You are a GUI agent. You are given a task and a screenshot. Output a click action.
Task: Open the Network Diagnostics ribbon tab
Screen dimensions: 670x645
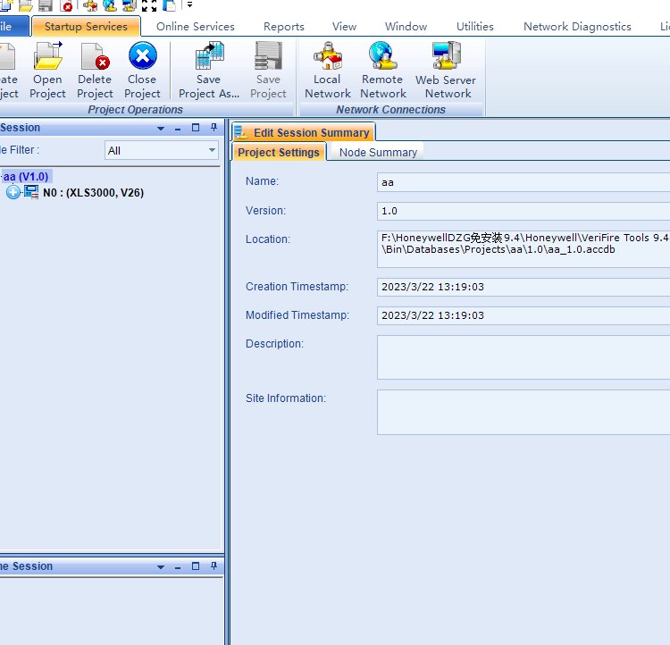(577, 27)
